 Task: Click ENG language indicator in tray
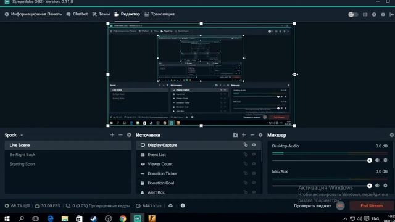[x=375, y=219]
